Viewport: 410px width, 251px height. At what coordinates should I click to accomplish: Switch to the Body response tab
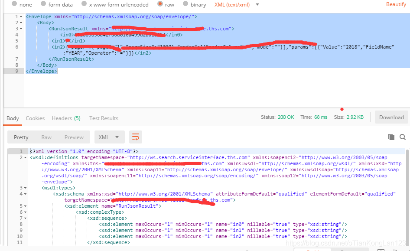click(x=13, y=118)
